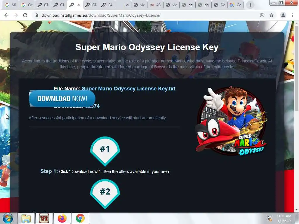Image resolution: width=299 pixels, height=224 pixels.
Task: Click the Download Now! button
Action: (62, 99)
